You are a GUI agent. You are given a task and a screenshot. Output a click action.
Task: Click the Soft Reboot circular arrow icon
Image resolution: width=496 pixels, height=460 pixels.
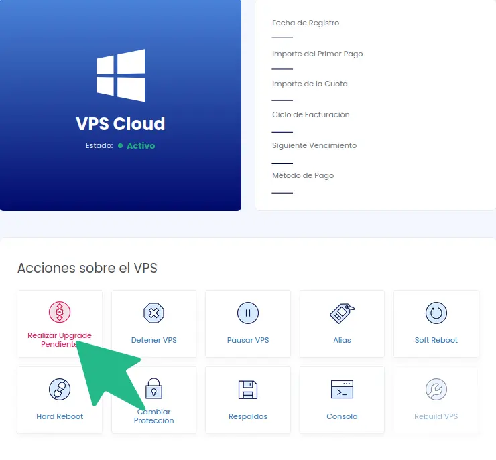[x=436, y=313]
